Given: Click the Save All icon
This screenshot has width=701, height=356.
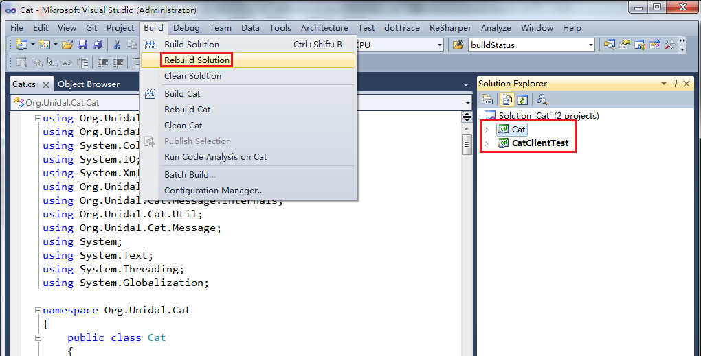Looking at the screenshot, I should 98,45.
